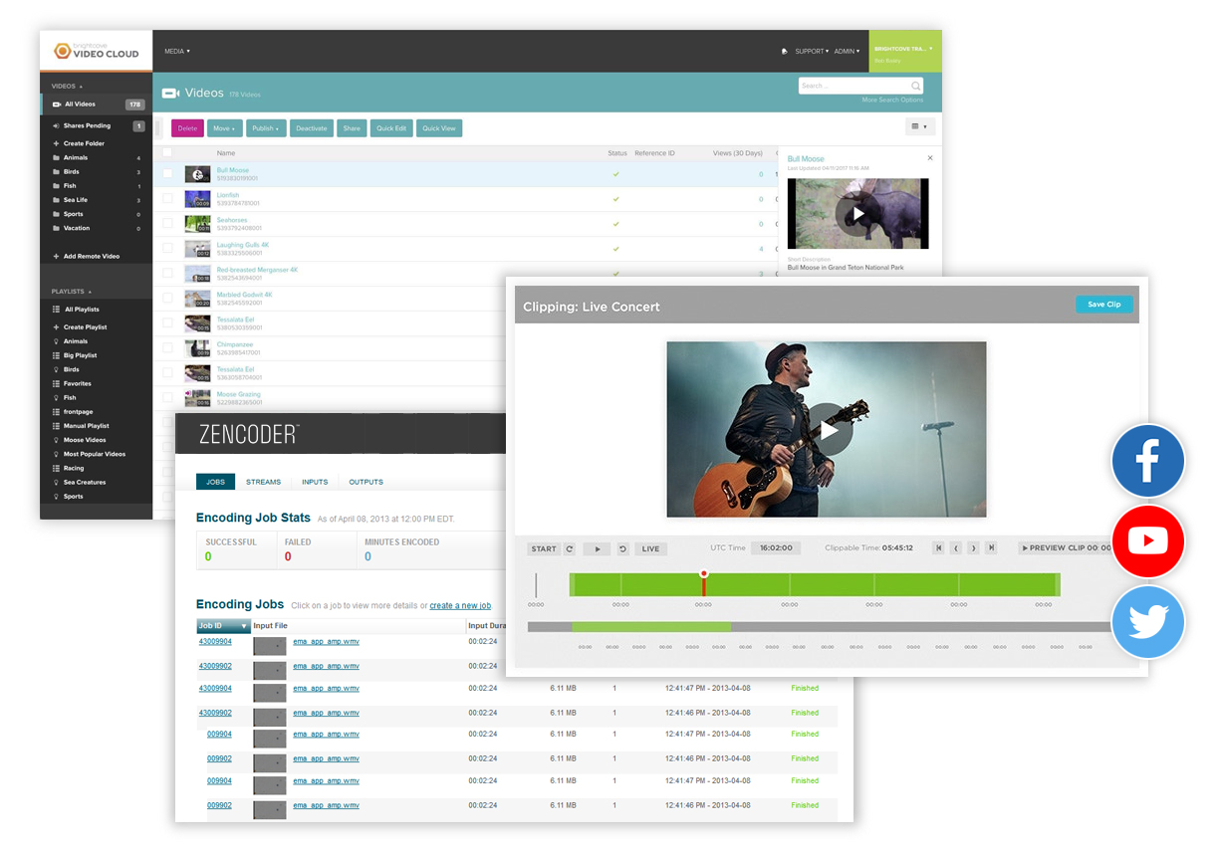Click the Create Folder plus icon

pyautogui.click(x=56, y=143)
